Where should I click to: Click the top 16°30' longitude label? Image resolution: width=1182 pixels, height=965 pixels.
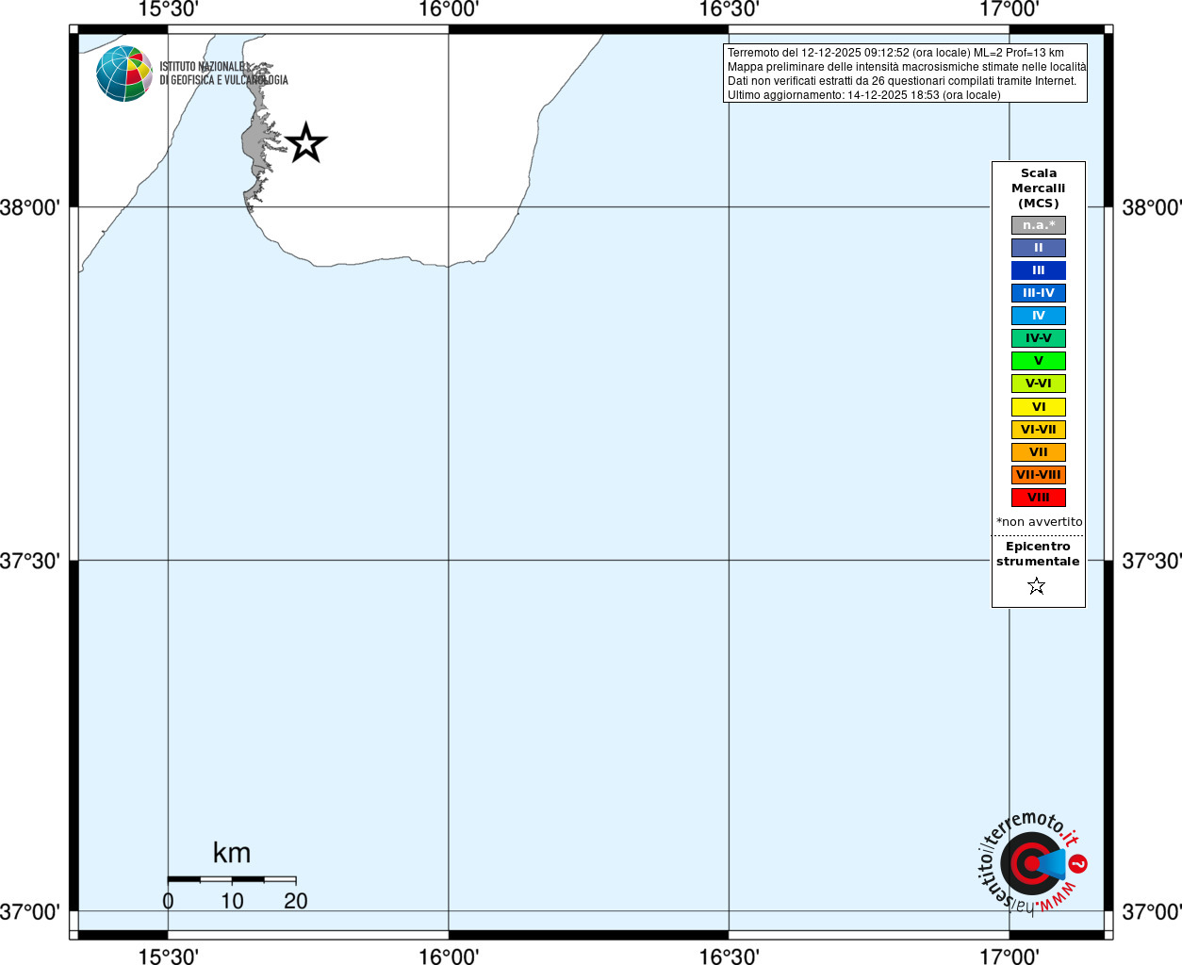coord(729,9)
